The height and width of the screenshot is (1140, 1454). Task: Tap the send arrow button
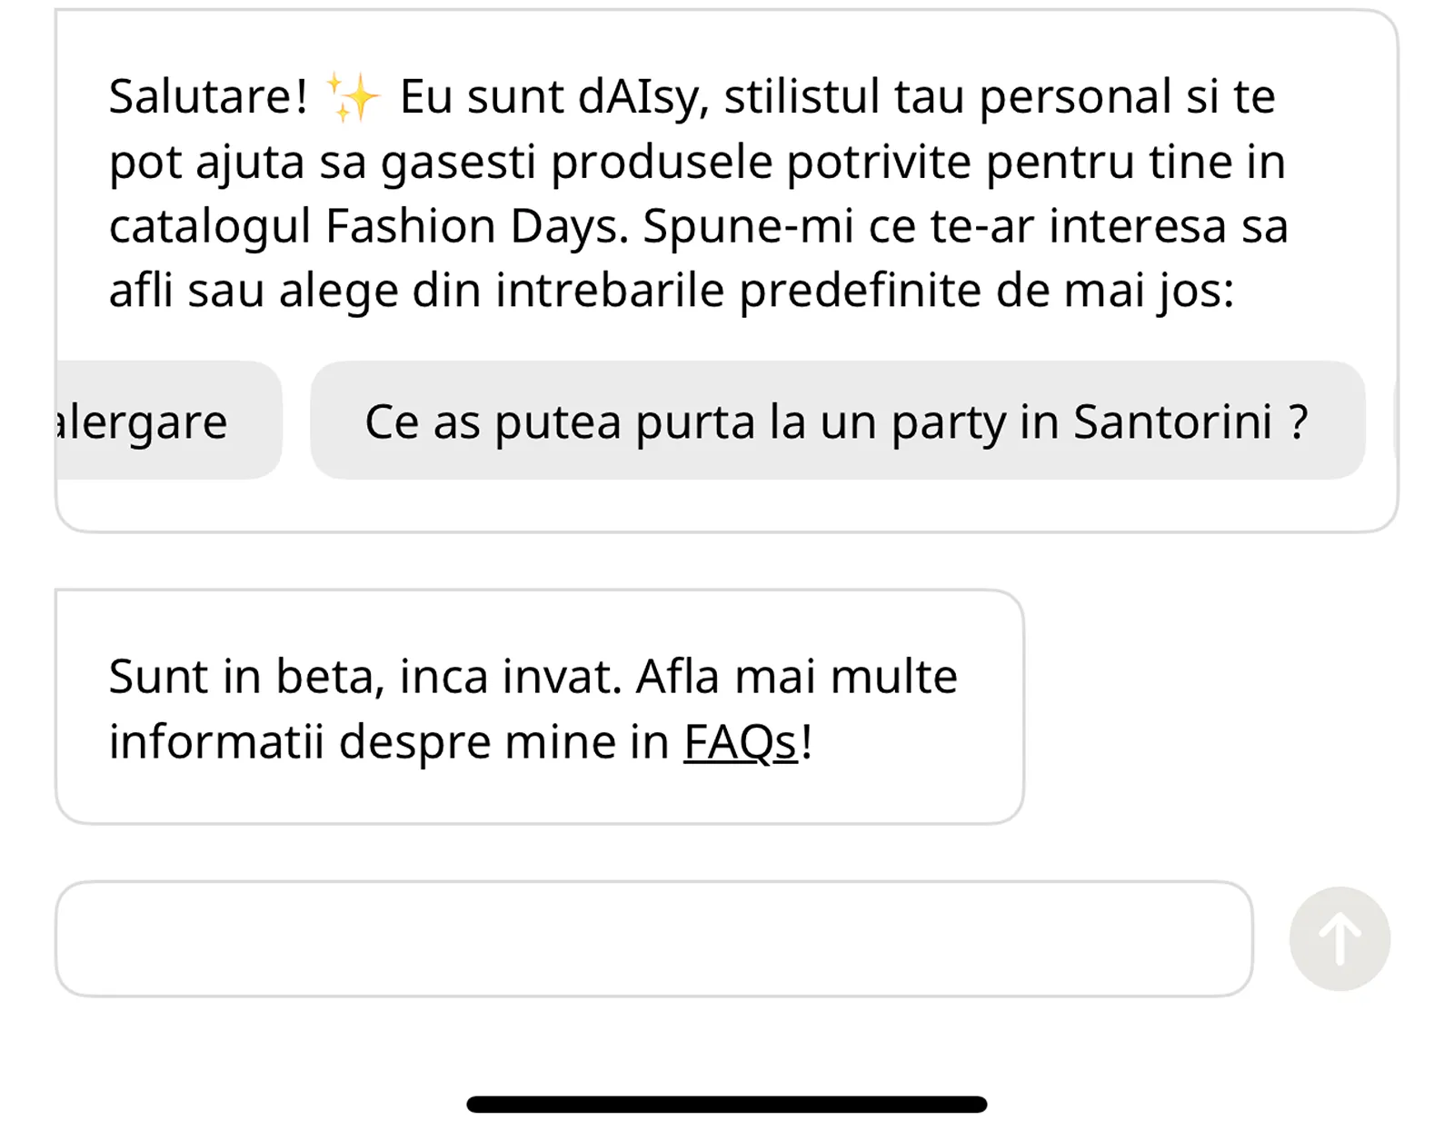click(x=1339, y=938)
